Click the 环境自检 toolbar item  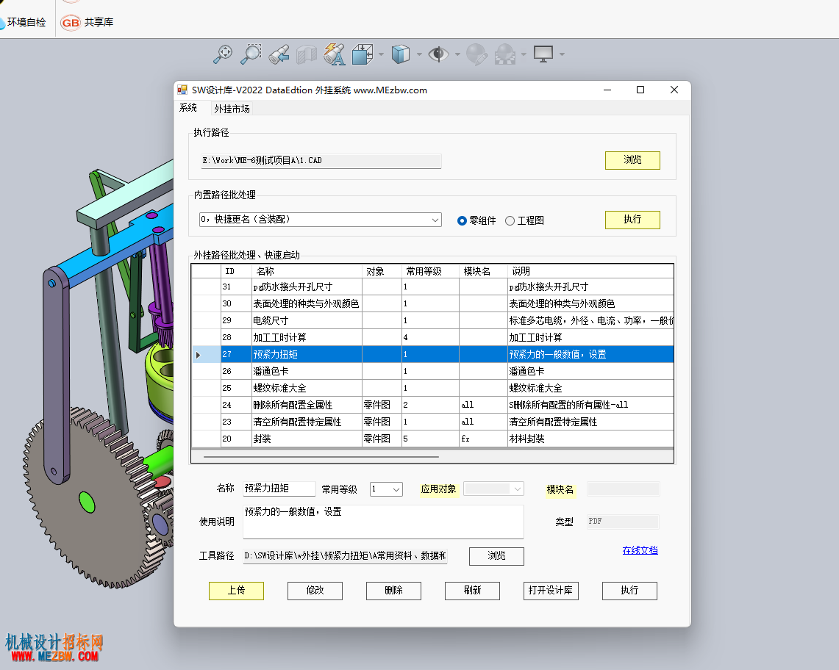pyautogui.click(x=23, y=23)
